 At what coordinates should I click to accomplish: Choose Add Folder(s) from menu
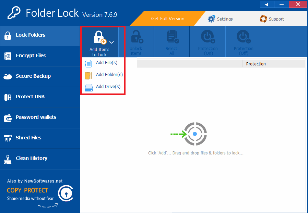point(109,75)
